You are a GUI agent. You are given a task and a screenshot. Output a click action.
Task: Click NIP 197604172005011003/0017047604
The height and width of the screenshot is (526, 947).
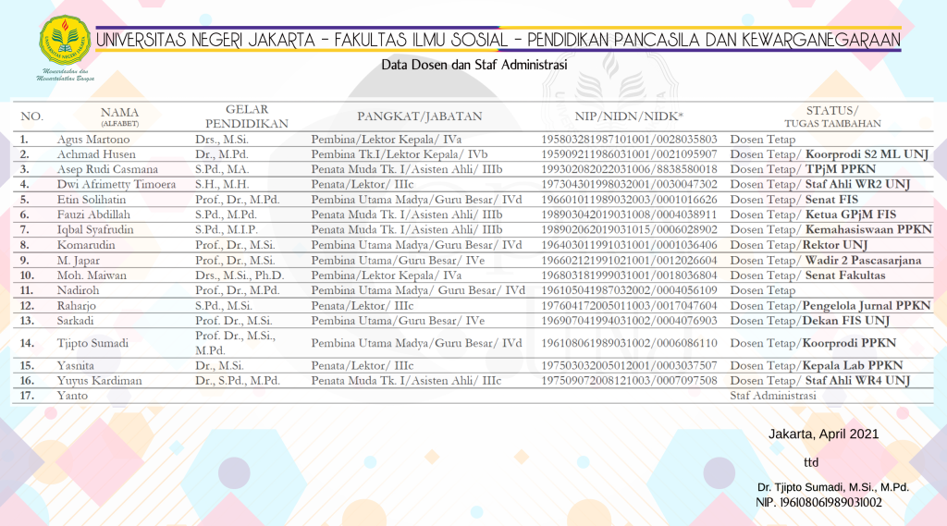click(x=629, y=306)
